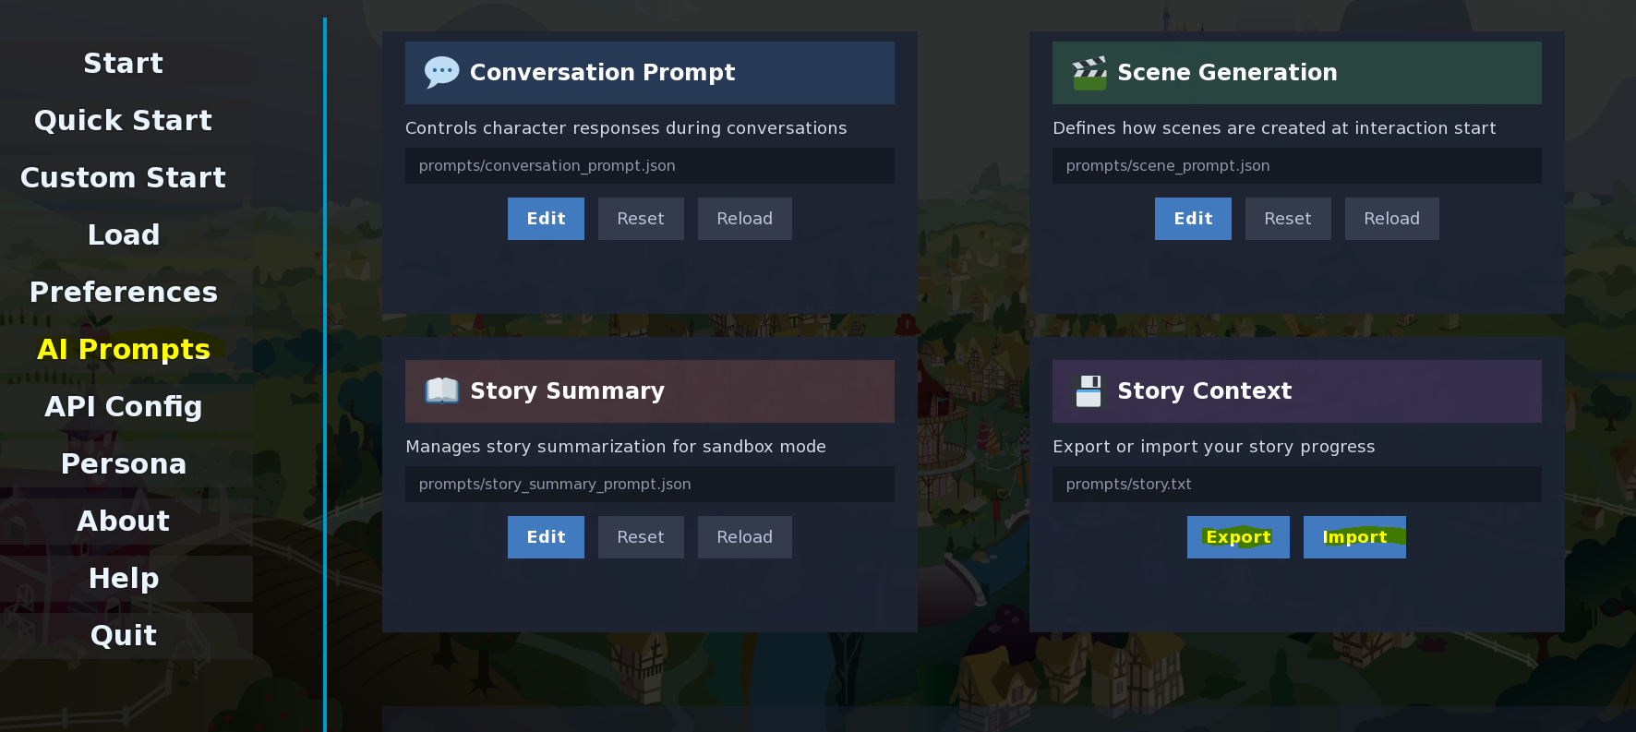1636x732 pixels.
Task: Go to Preferences
Action: tap(124, 292)
